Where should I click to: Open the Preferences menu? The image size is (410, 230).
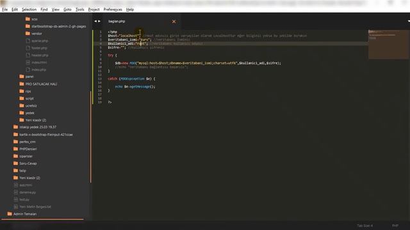coord(113,10)
